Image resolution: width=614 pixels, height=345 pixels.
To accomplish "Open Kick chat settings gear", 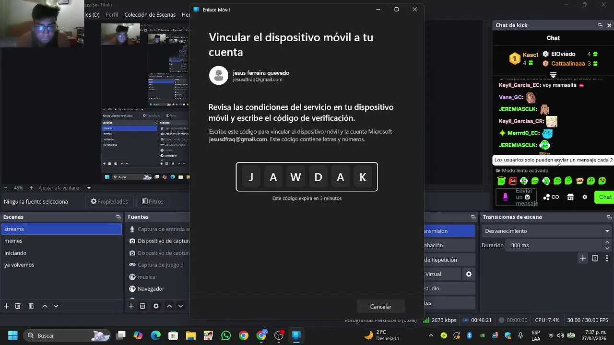I will coord(585,197).
